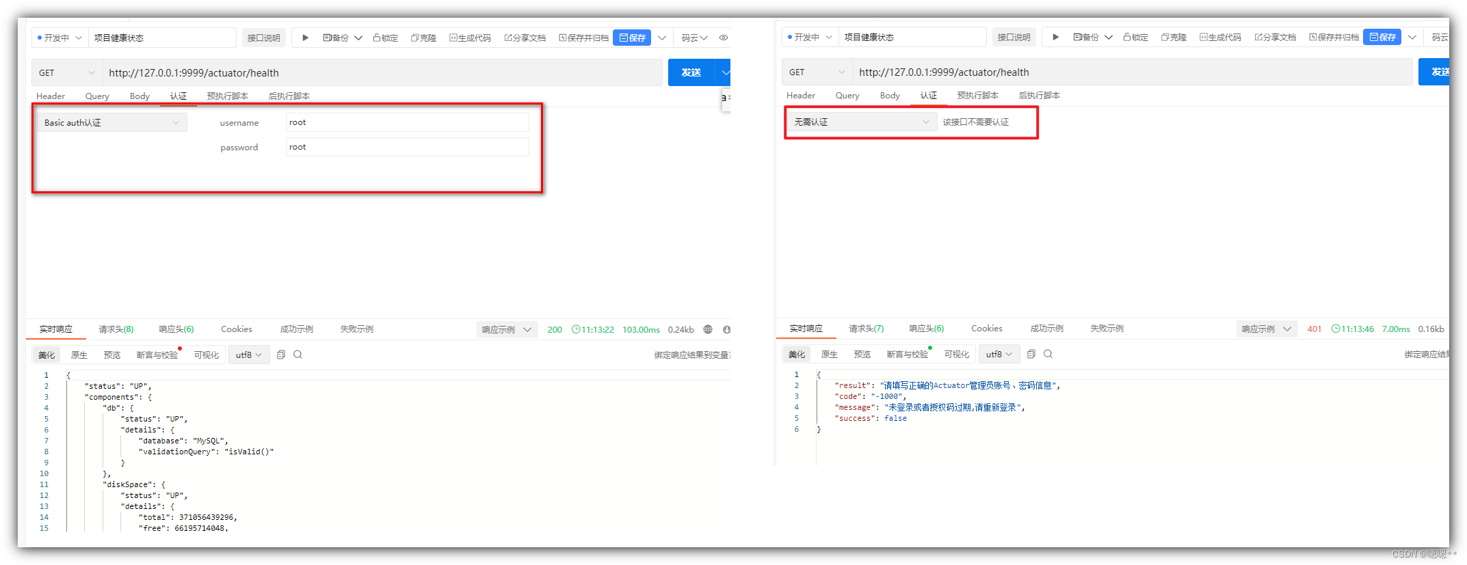This screenshot has width=1467, height=565.
Task: Open response search in the right panel
Action: pyautogui.click(x=1048, y=354)
